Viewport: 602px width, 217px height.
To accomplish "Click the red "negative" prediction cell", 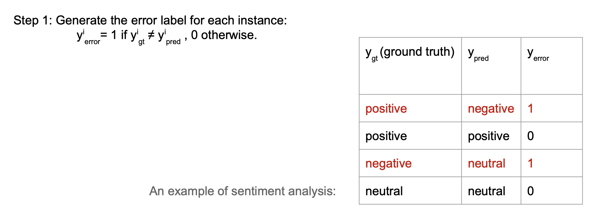I will tap(491, 108).
